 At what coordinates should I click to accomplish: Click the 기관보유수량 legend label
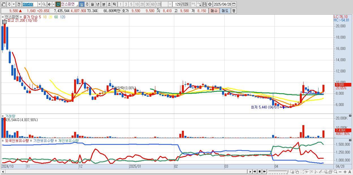(44, 140)
